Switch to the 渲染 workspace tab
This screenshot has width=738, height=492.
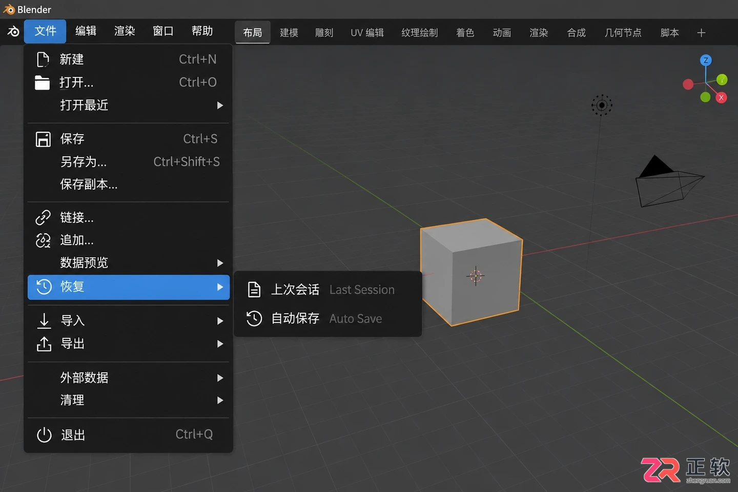tap(539, 33)
